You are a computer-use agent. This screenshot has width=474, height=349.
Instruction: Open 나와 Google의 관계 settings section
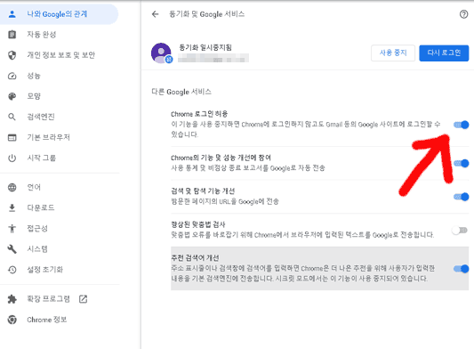pyautogui.click(x=59, y=14)
